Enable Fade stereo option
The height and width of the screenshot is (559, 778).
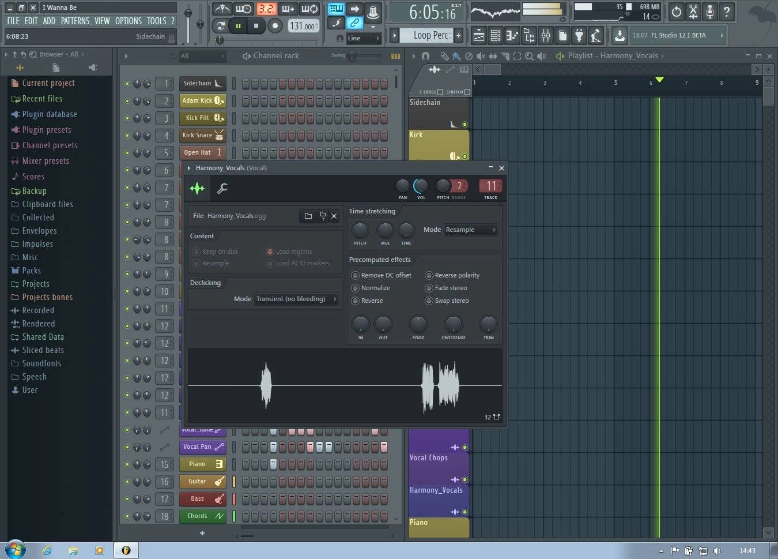446,288
